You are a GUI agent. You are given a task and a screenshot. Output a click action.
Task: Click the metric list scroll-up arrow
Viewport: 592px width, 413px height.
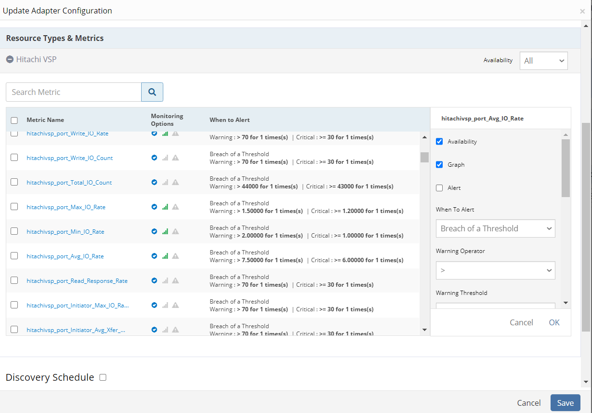424,137
